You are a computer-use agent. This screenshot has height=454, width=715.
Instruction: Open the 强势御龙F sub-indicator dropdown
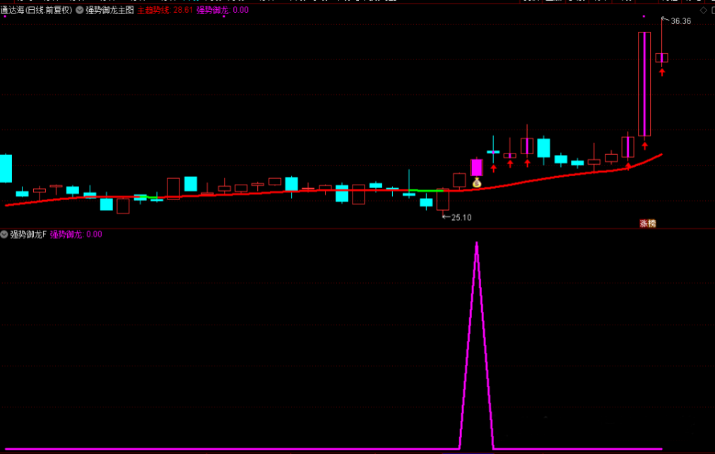[x=5, y=234]
